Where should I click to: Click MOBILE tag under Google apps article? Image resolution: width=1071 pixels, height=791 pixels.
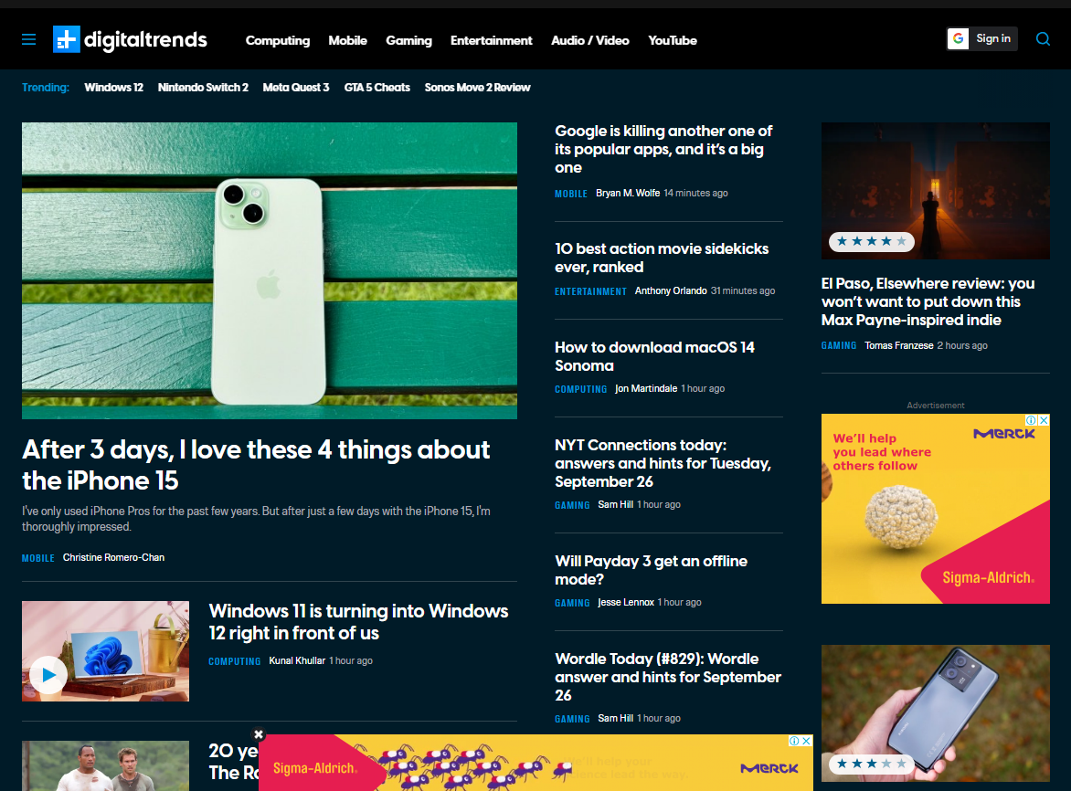click(571, 194)
